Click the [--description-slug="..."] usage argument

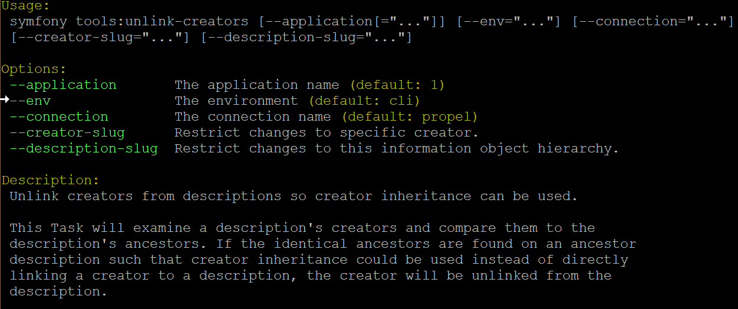point(306,38)
